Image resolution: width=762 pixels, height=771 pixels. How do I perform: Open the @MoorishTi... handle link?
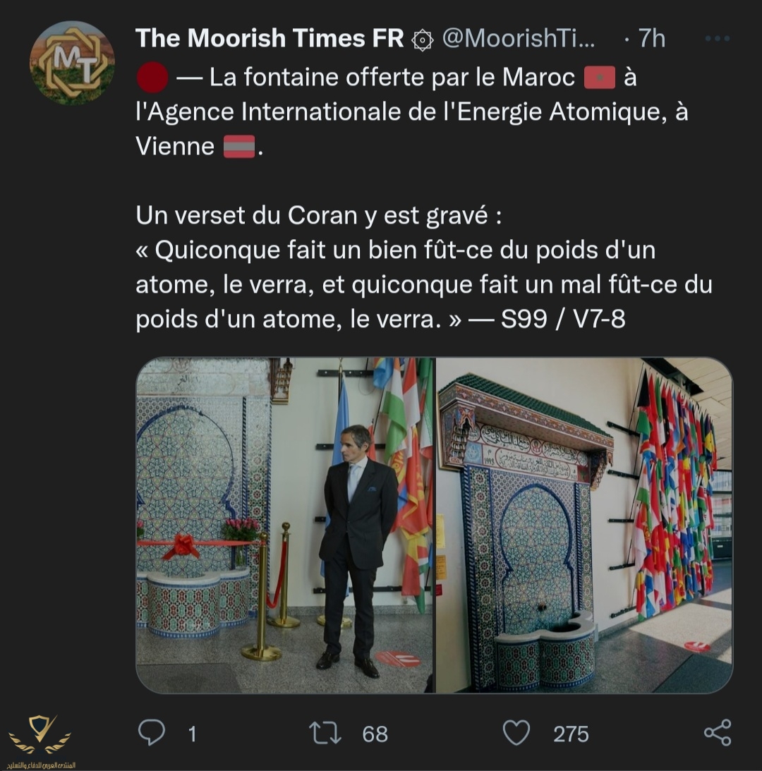pyautogui.click(x=519, y=39)
